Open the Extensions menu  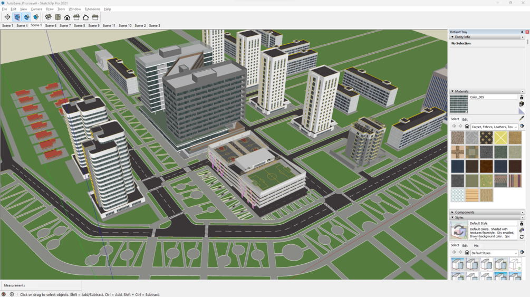(92, 9)
